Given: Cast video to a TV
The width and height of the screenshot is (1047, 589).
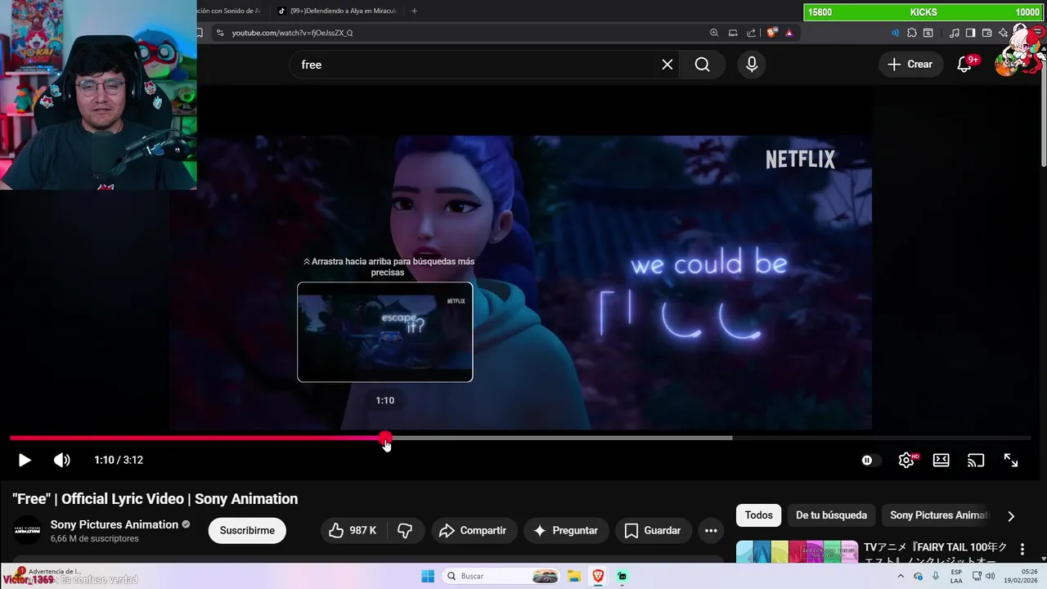Looking at the screenshot, I should point(976,461).
